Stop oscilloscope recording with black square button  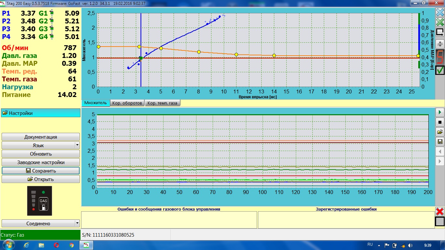click(x=440, y=122)
